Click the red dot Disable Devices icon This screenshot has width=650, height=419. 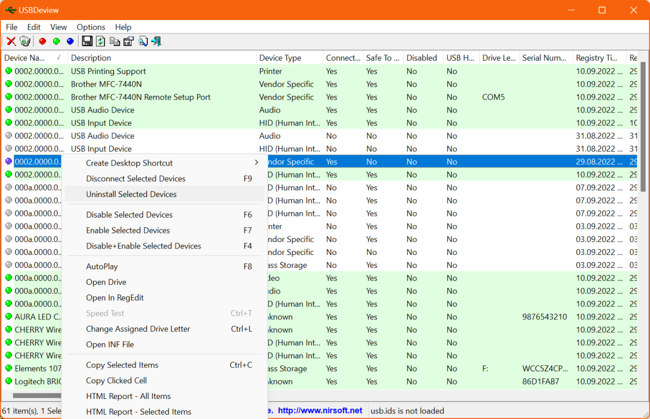[42, 41]
